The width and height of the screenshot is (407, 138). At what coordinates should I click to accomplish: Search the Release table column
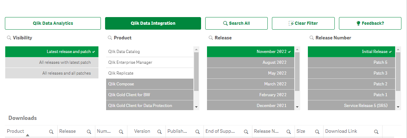89,132
